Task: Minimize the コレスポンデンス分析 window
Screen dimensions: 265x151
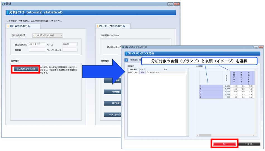Action: 256,47
